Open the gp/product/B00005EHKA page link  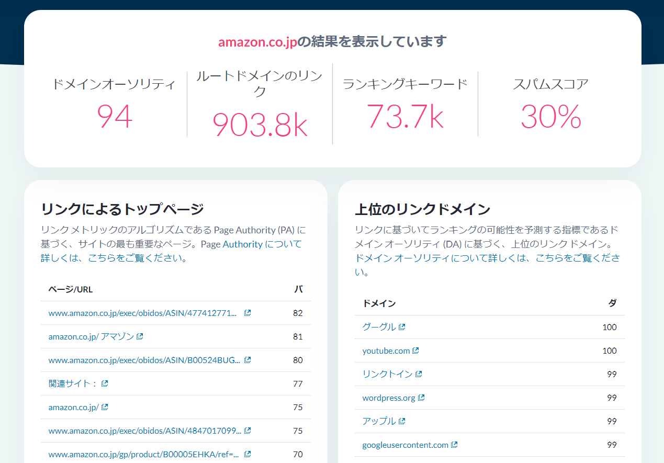[x=144, y=454]
